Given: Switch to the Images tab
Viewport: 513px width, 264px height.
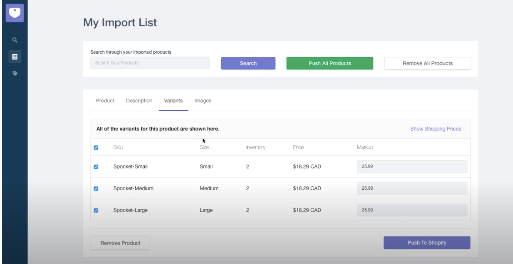Looking at the screenshot, I should coord(203,101).
